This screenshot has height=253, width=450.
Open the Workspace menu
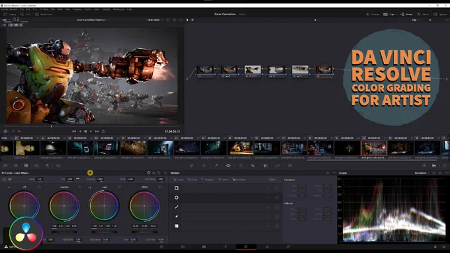[x=118, y=9]
